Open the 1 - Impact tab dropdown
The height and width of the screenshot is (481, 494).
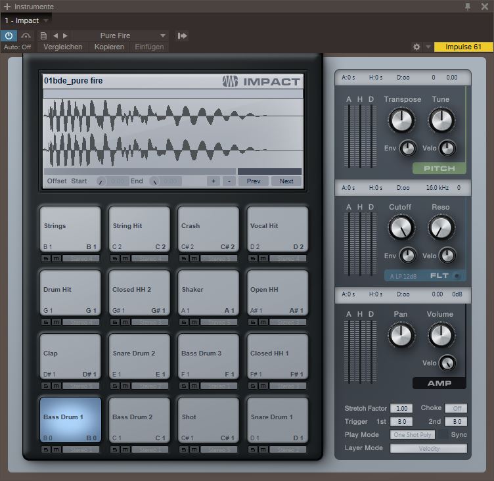coord(46,20)
